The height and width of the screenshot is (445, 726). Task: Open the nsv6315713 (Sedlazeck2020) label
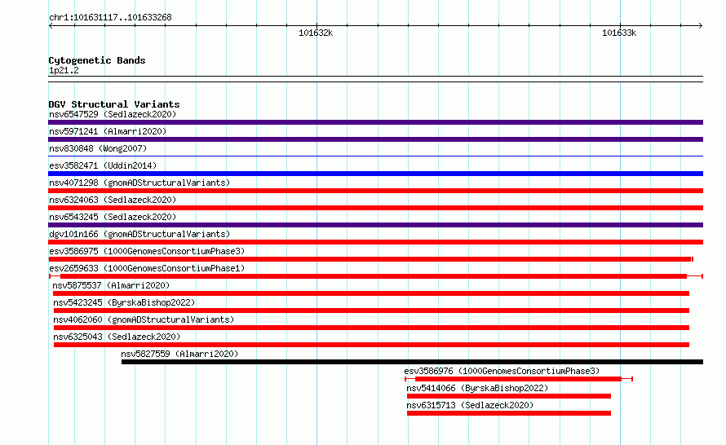(x=470, y=405)
